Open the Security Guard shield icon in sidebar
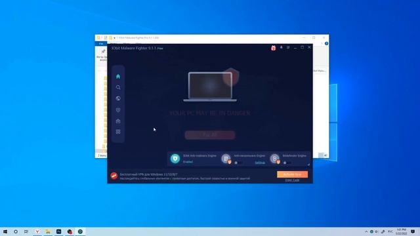The height and width of the screenshot is (236, 420). pos(118,110)
